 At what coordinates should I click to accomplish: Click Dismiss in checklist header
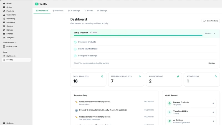[208, 33]
